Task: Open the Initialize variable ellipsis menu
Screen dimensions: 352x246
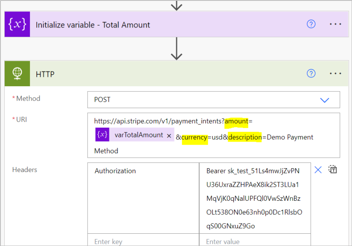Action: 335,24
